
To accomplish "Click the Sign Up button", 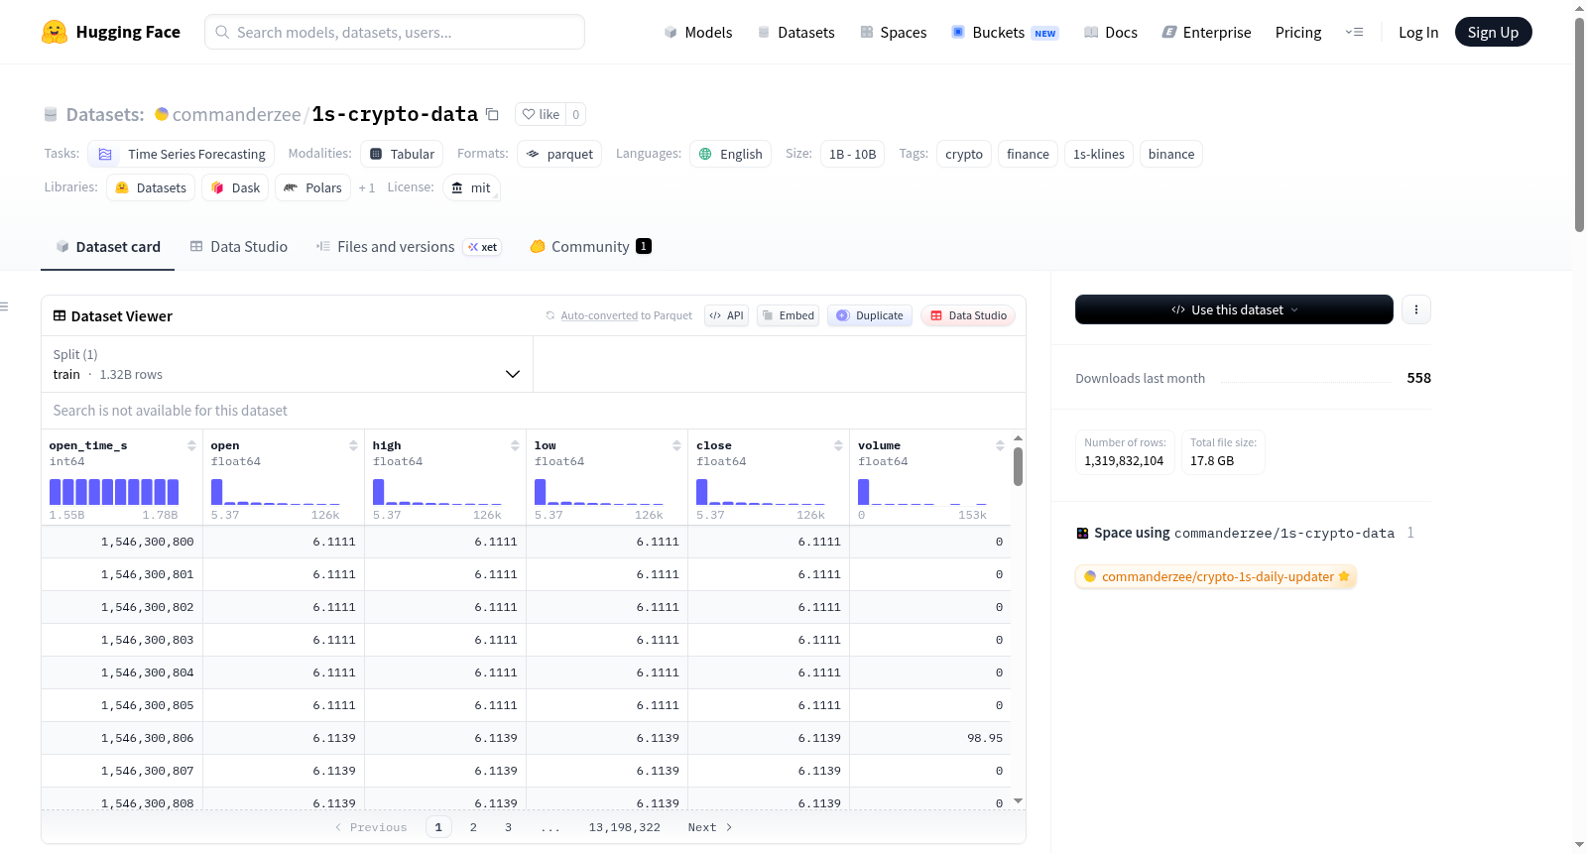I will click(1493, 32).
